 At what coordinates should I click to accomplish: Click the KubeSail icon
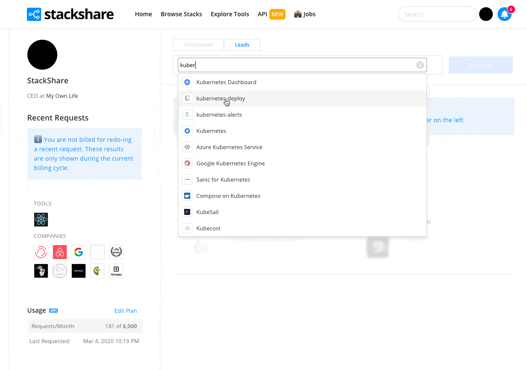click(x=187, y=212)
